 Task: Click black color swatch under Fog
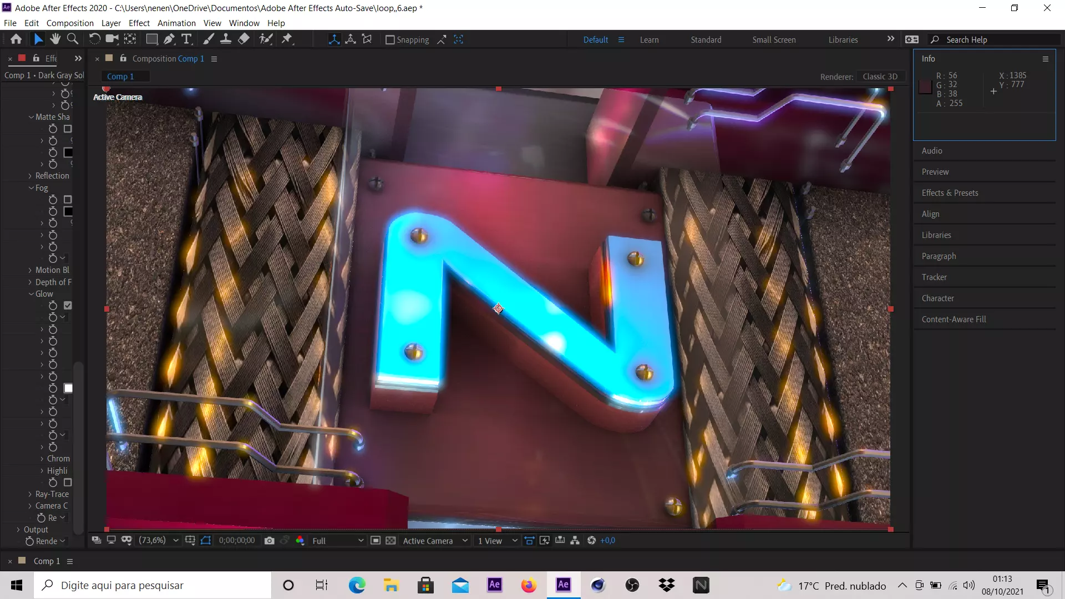pyautogui.click(x=68, y=211)
